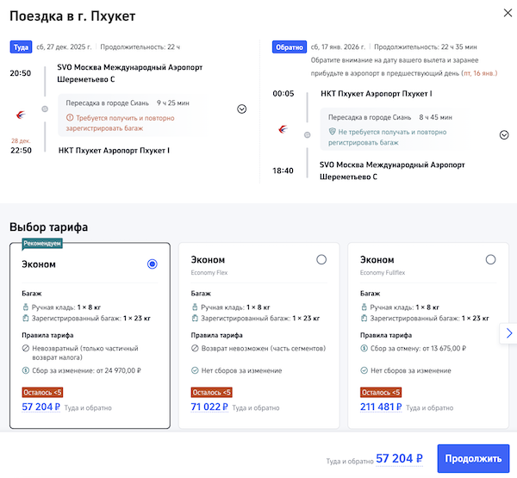
Task: Expand outbound flight layover details in Сиань
Action: 241,109
